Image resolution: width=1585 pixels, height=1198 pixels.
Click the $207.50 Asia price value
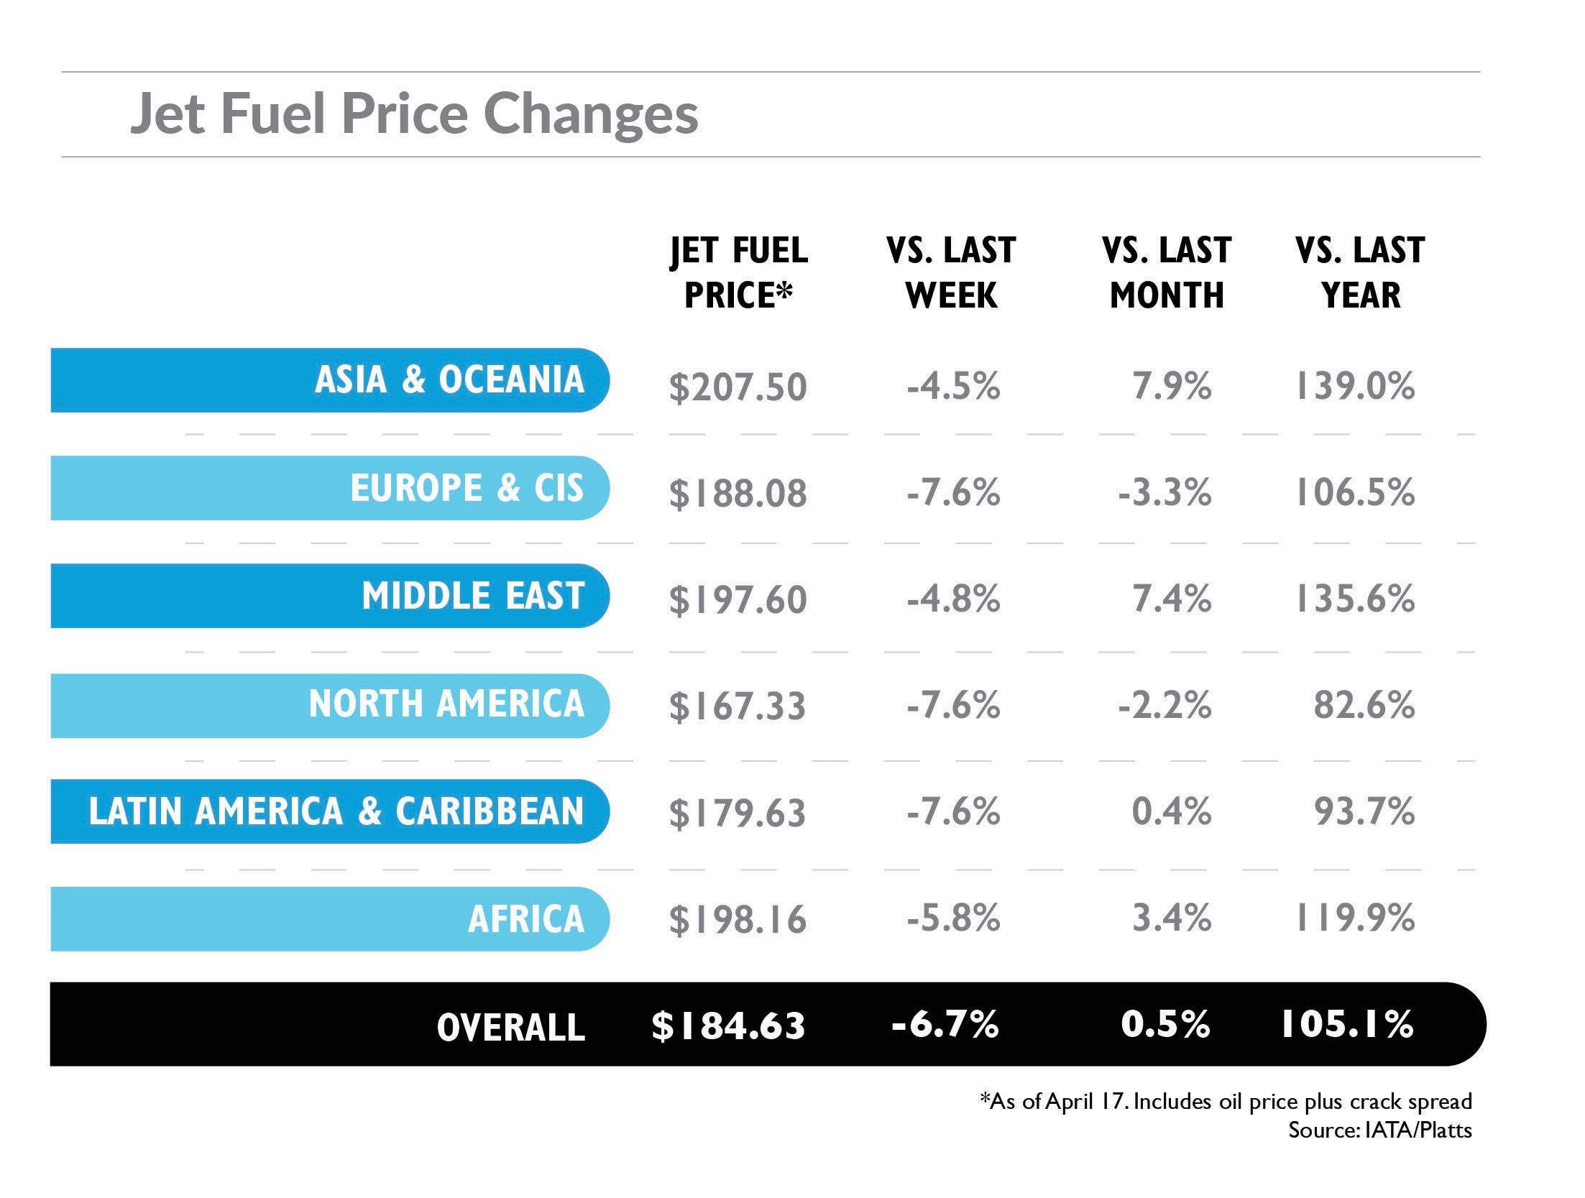pyautogui.click(x=738, y=387)
